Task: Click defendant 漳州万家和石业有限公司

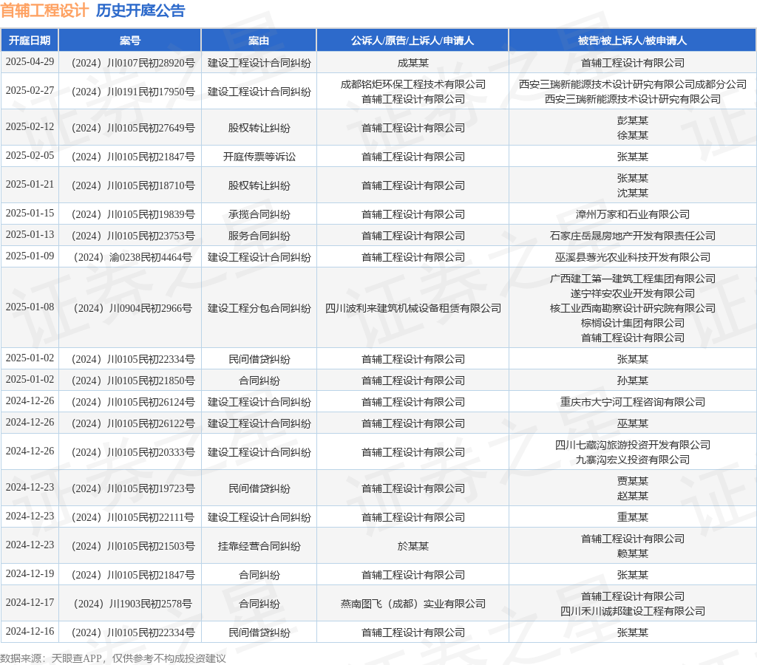Action: [x=633, y=214]
